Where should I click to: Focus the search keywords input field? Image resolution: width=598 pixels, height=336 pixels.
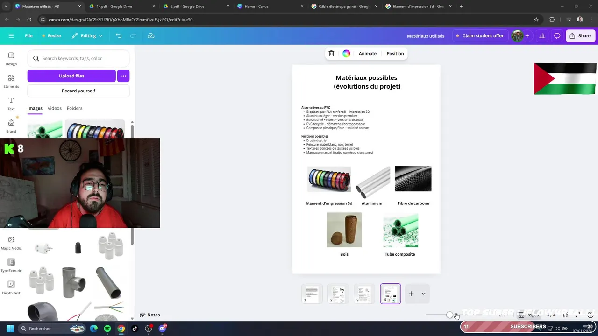(78, 59)
